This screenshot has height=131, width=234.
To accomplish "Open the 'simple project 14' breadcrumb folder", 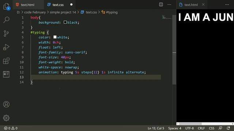I will [63, 12].
